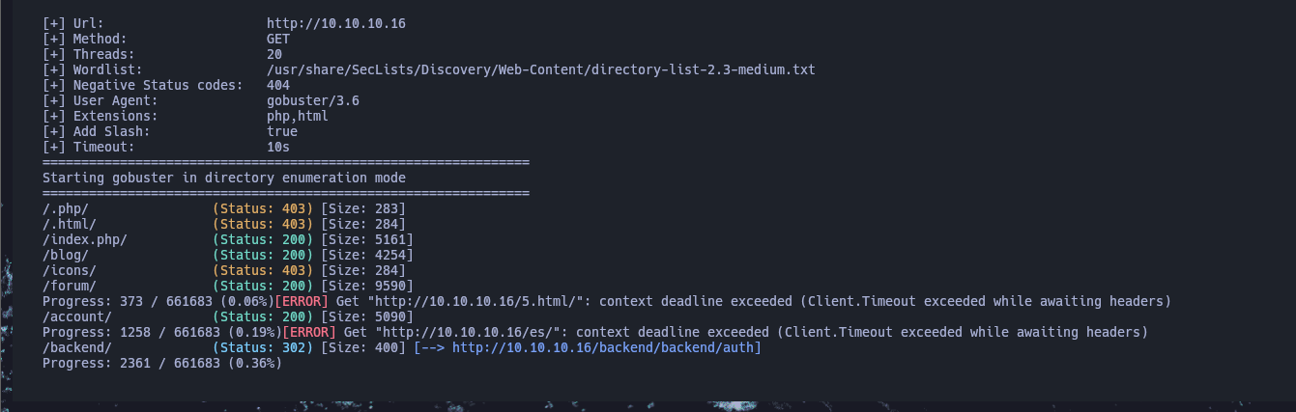The width and height of the screenshot is (1296, 412).
Task: Click the /account/ directory entry
Action: pyautogui.click(x=77, y=316)
